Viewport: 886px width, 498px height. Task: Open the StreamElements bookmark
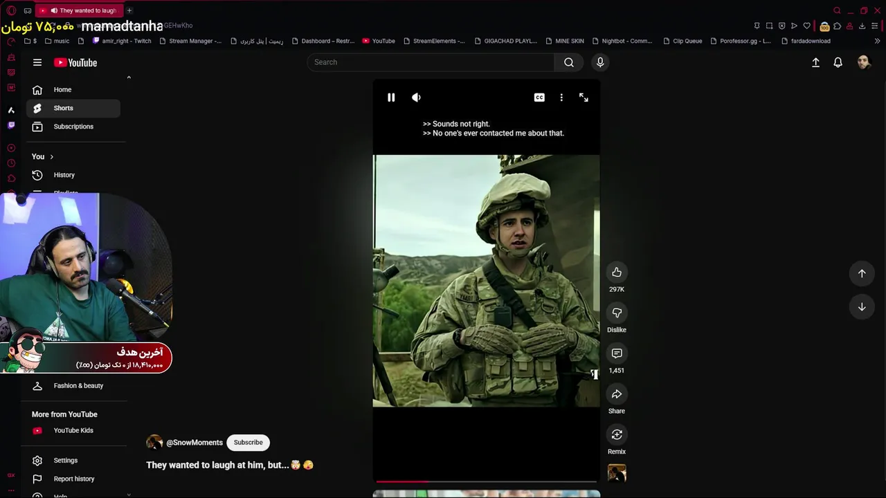tap(434, 41)
